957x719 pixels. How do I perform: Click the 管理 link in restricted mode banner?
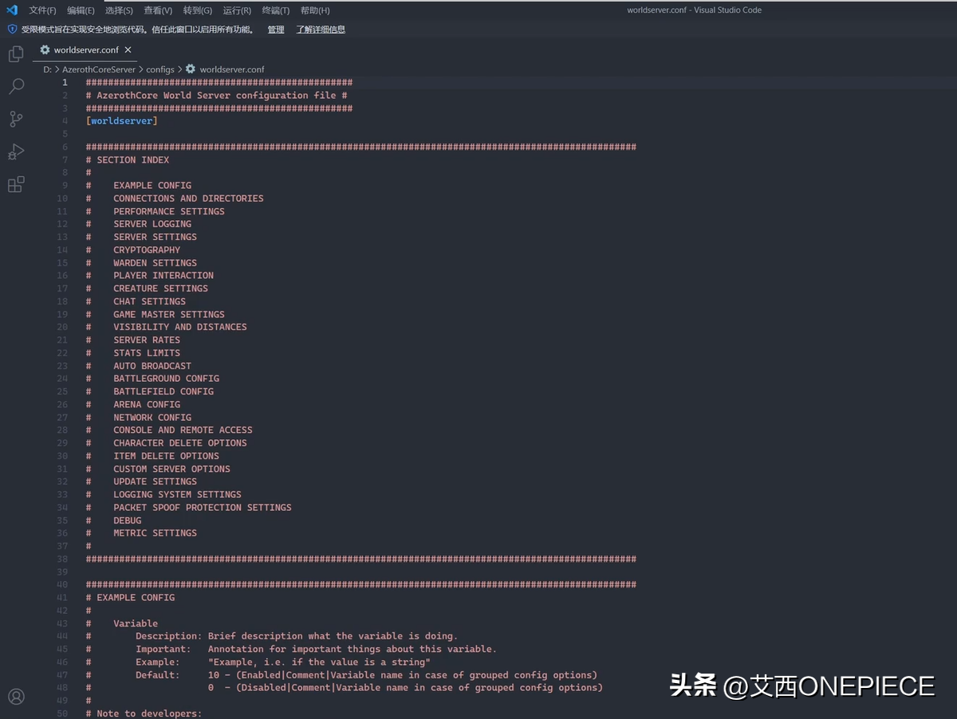tap(276, 29)
